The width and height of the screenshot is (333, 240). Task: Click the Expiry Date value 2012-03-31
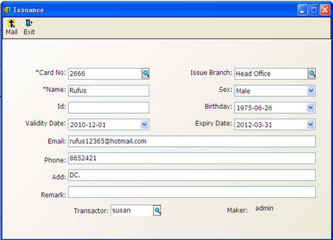(254, 125)
